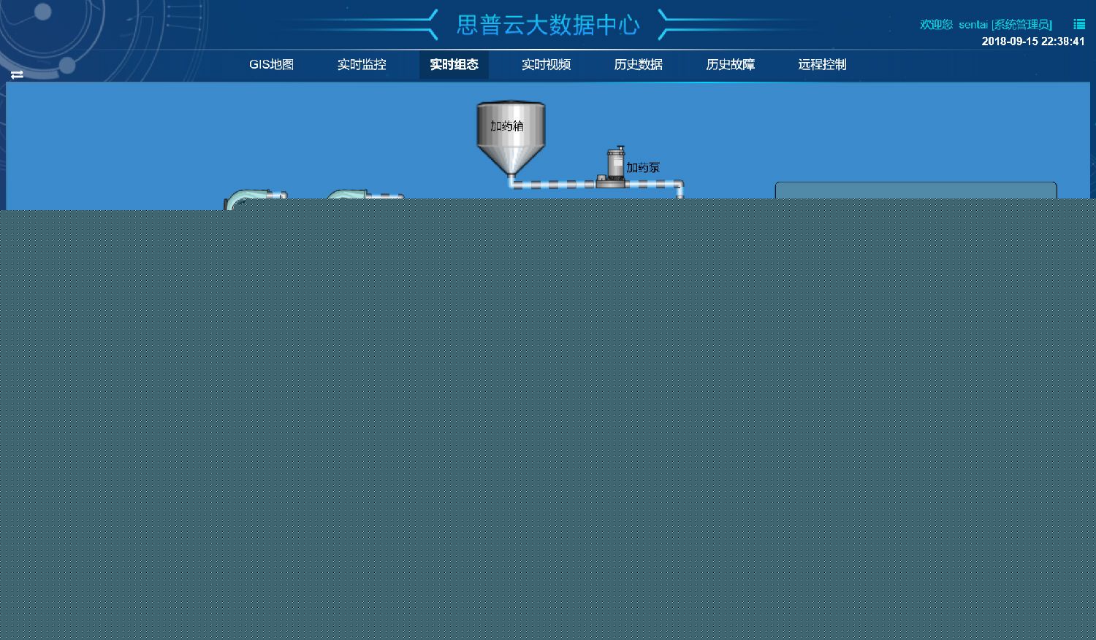Click the sentai [系统管理员] account link

[1007, 23]
